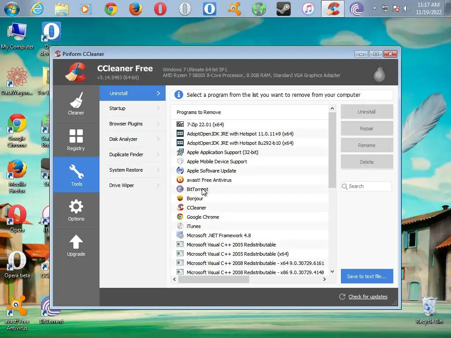The width and height of the screenshot is (451, 338).
Task: Select Microsoft Visual C++ 2008 Redistributable - x86 9.0.30729.4148
Action: click(250, 272)
